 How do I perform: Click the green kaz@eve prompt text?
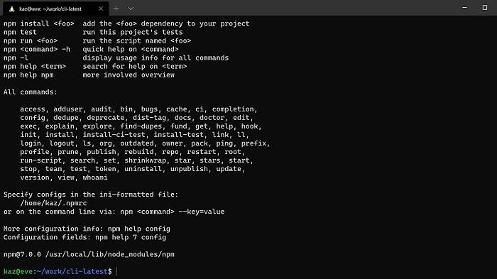tap(18, 271)
